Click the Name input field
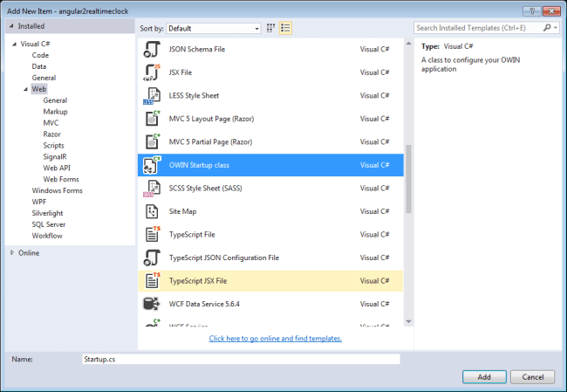This screenshot has height=392, width=567. pos(241,359)
